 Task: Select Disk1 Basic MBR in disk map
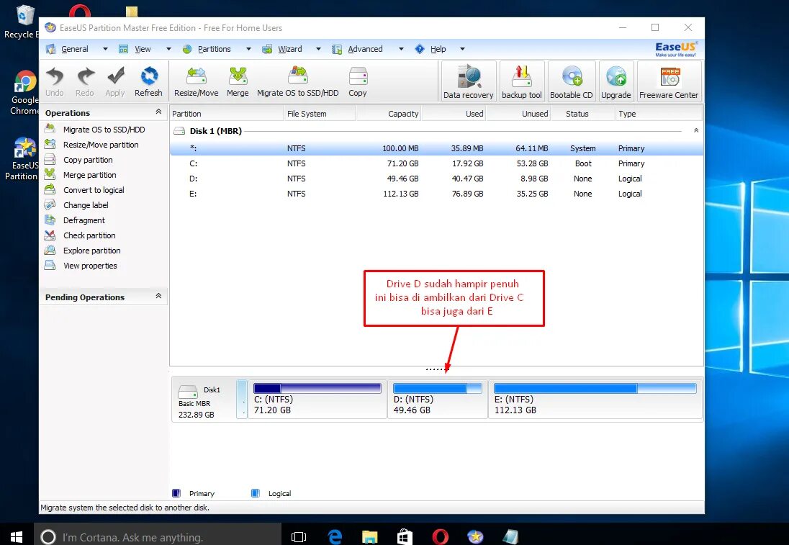pos(204,400)
